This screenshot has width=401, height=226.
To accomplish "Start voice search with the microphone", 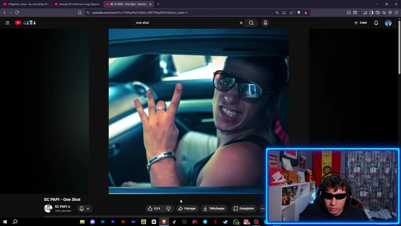I will point(265,23).
